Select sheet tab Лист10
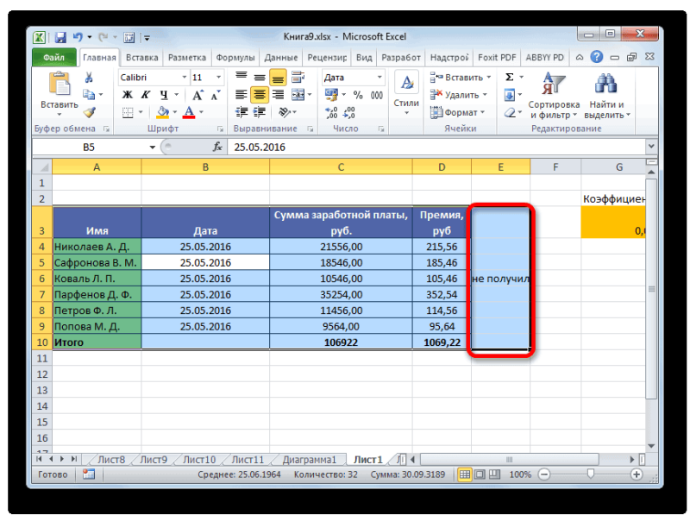 199,460
